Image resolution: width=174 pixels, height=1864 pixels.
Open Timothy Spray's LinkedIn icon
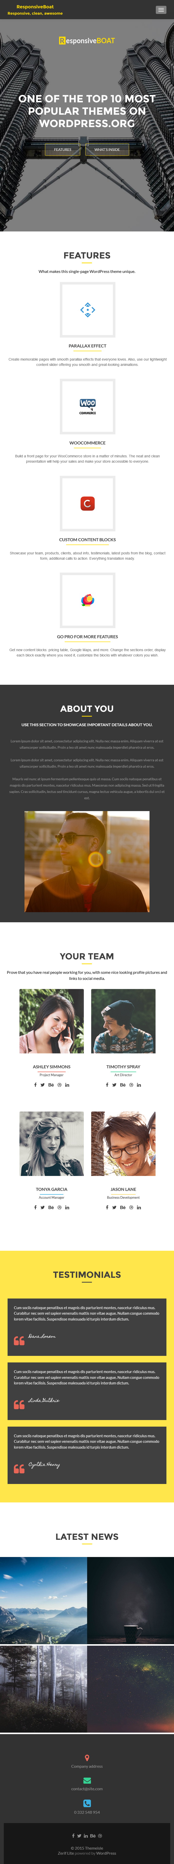[x=139, y=1085]
